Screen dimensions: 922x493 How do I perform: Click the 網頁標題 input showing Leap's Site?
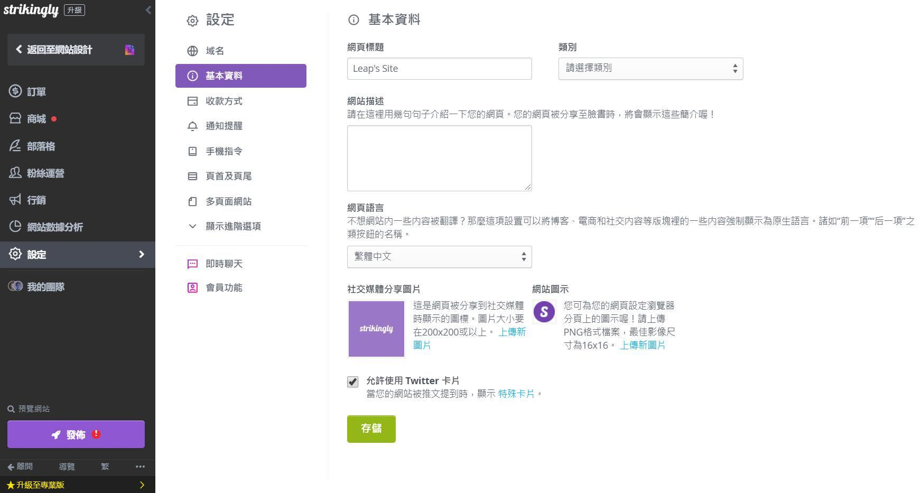pos(439,68)
